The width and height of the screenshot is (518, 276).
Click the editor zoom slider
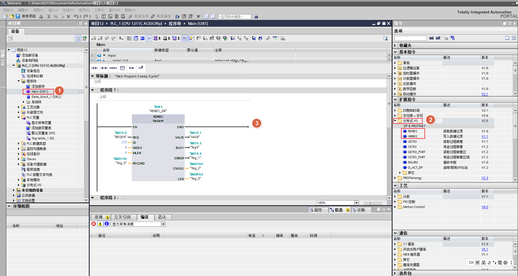click(373, 203)
